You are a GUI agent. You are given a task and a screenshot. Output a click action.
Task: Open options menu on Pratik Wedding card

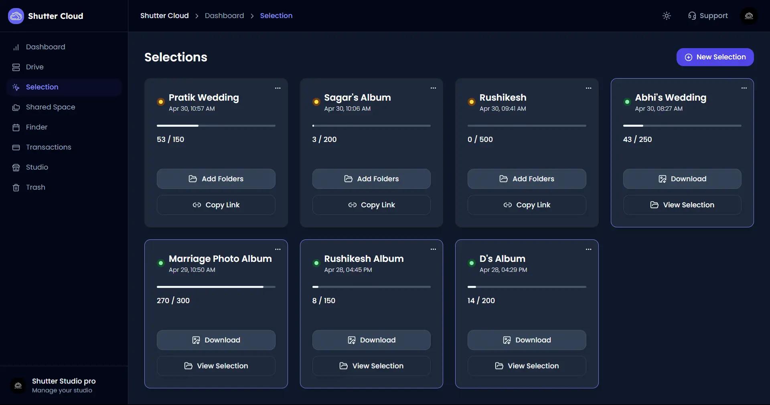[x=278, y=88]
